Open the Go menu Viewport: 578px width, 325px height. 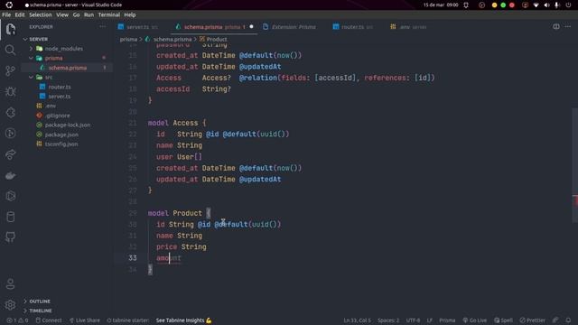(x=76, y=14)
